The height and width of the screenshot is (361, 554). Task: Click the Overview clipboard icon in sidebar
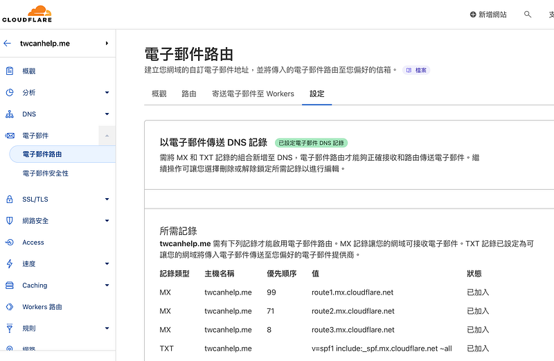tap(10, 71)
